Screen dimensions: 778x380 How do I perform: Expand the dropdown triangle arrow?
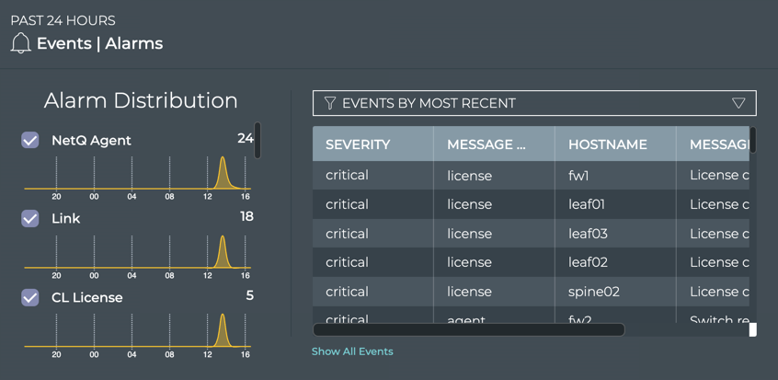738,103
